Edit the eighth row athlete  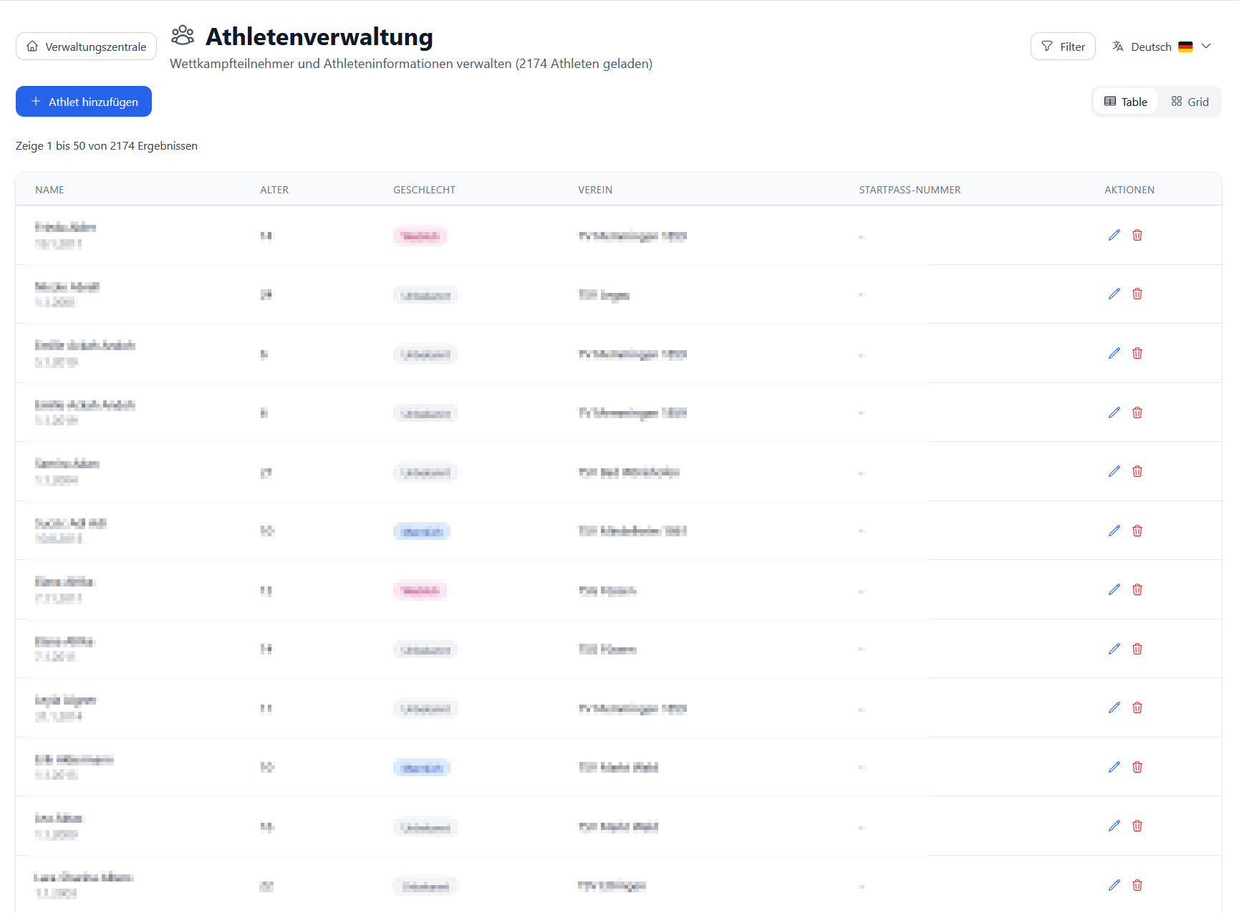pos(1114,649)
